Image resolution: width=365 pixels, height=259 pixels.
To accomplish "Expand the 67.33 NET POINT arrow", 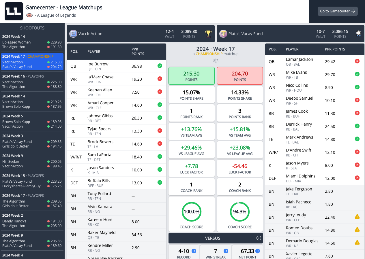I will coord(257,251).
